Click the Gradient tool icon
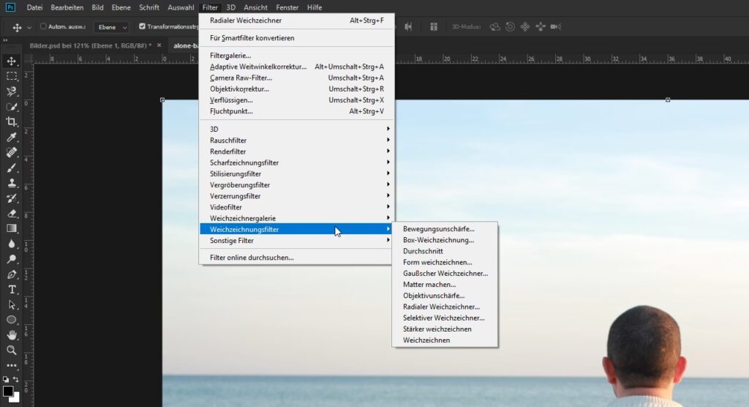Viewport: 749px width, 407px height. 12,228
